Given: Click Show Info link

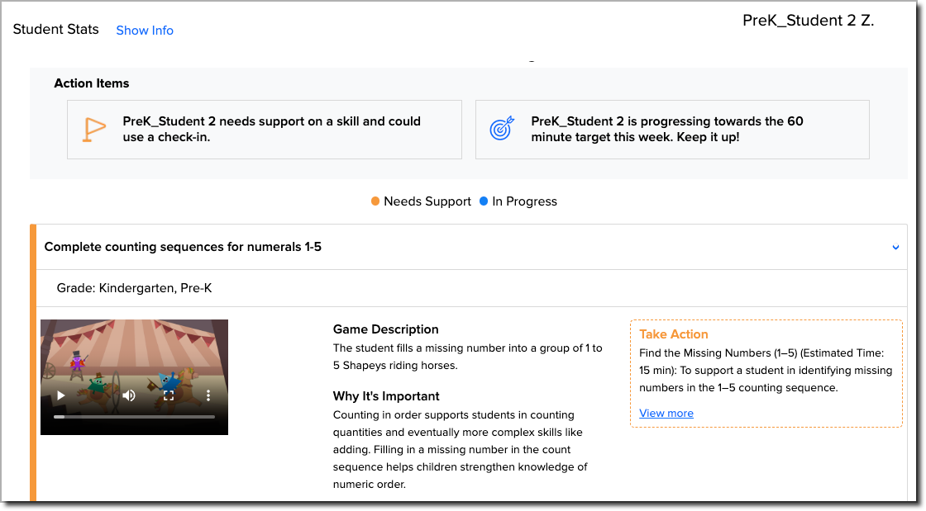Looking at the screenshot, I should (145, 30).
